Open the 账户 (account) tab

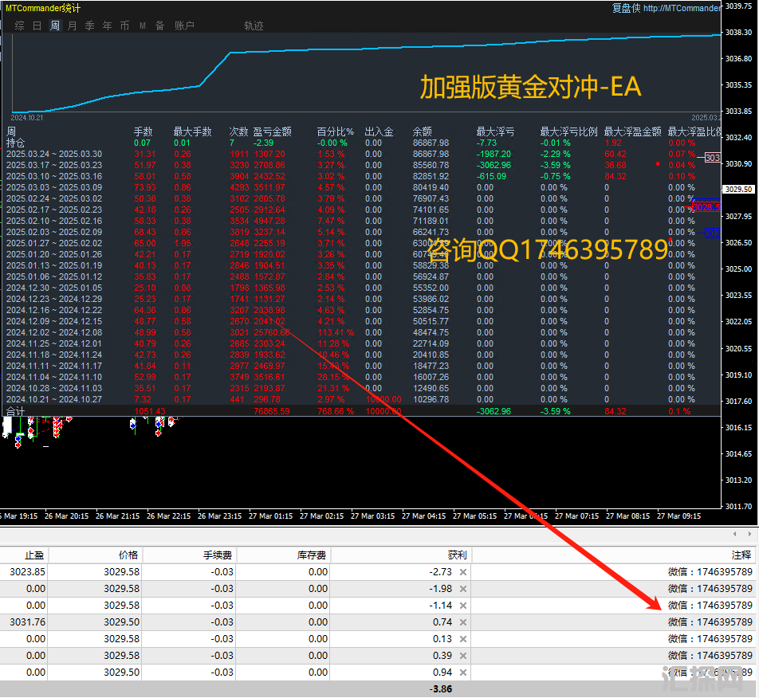point(184,25)
